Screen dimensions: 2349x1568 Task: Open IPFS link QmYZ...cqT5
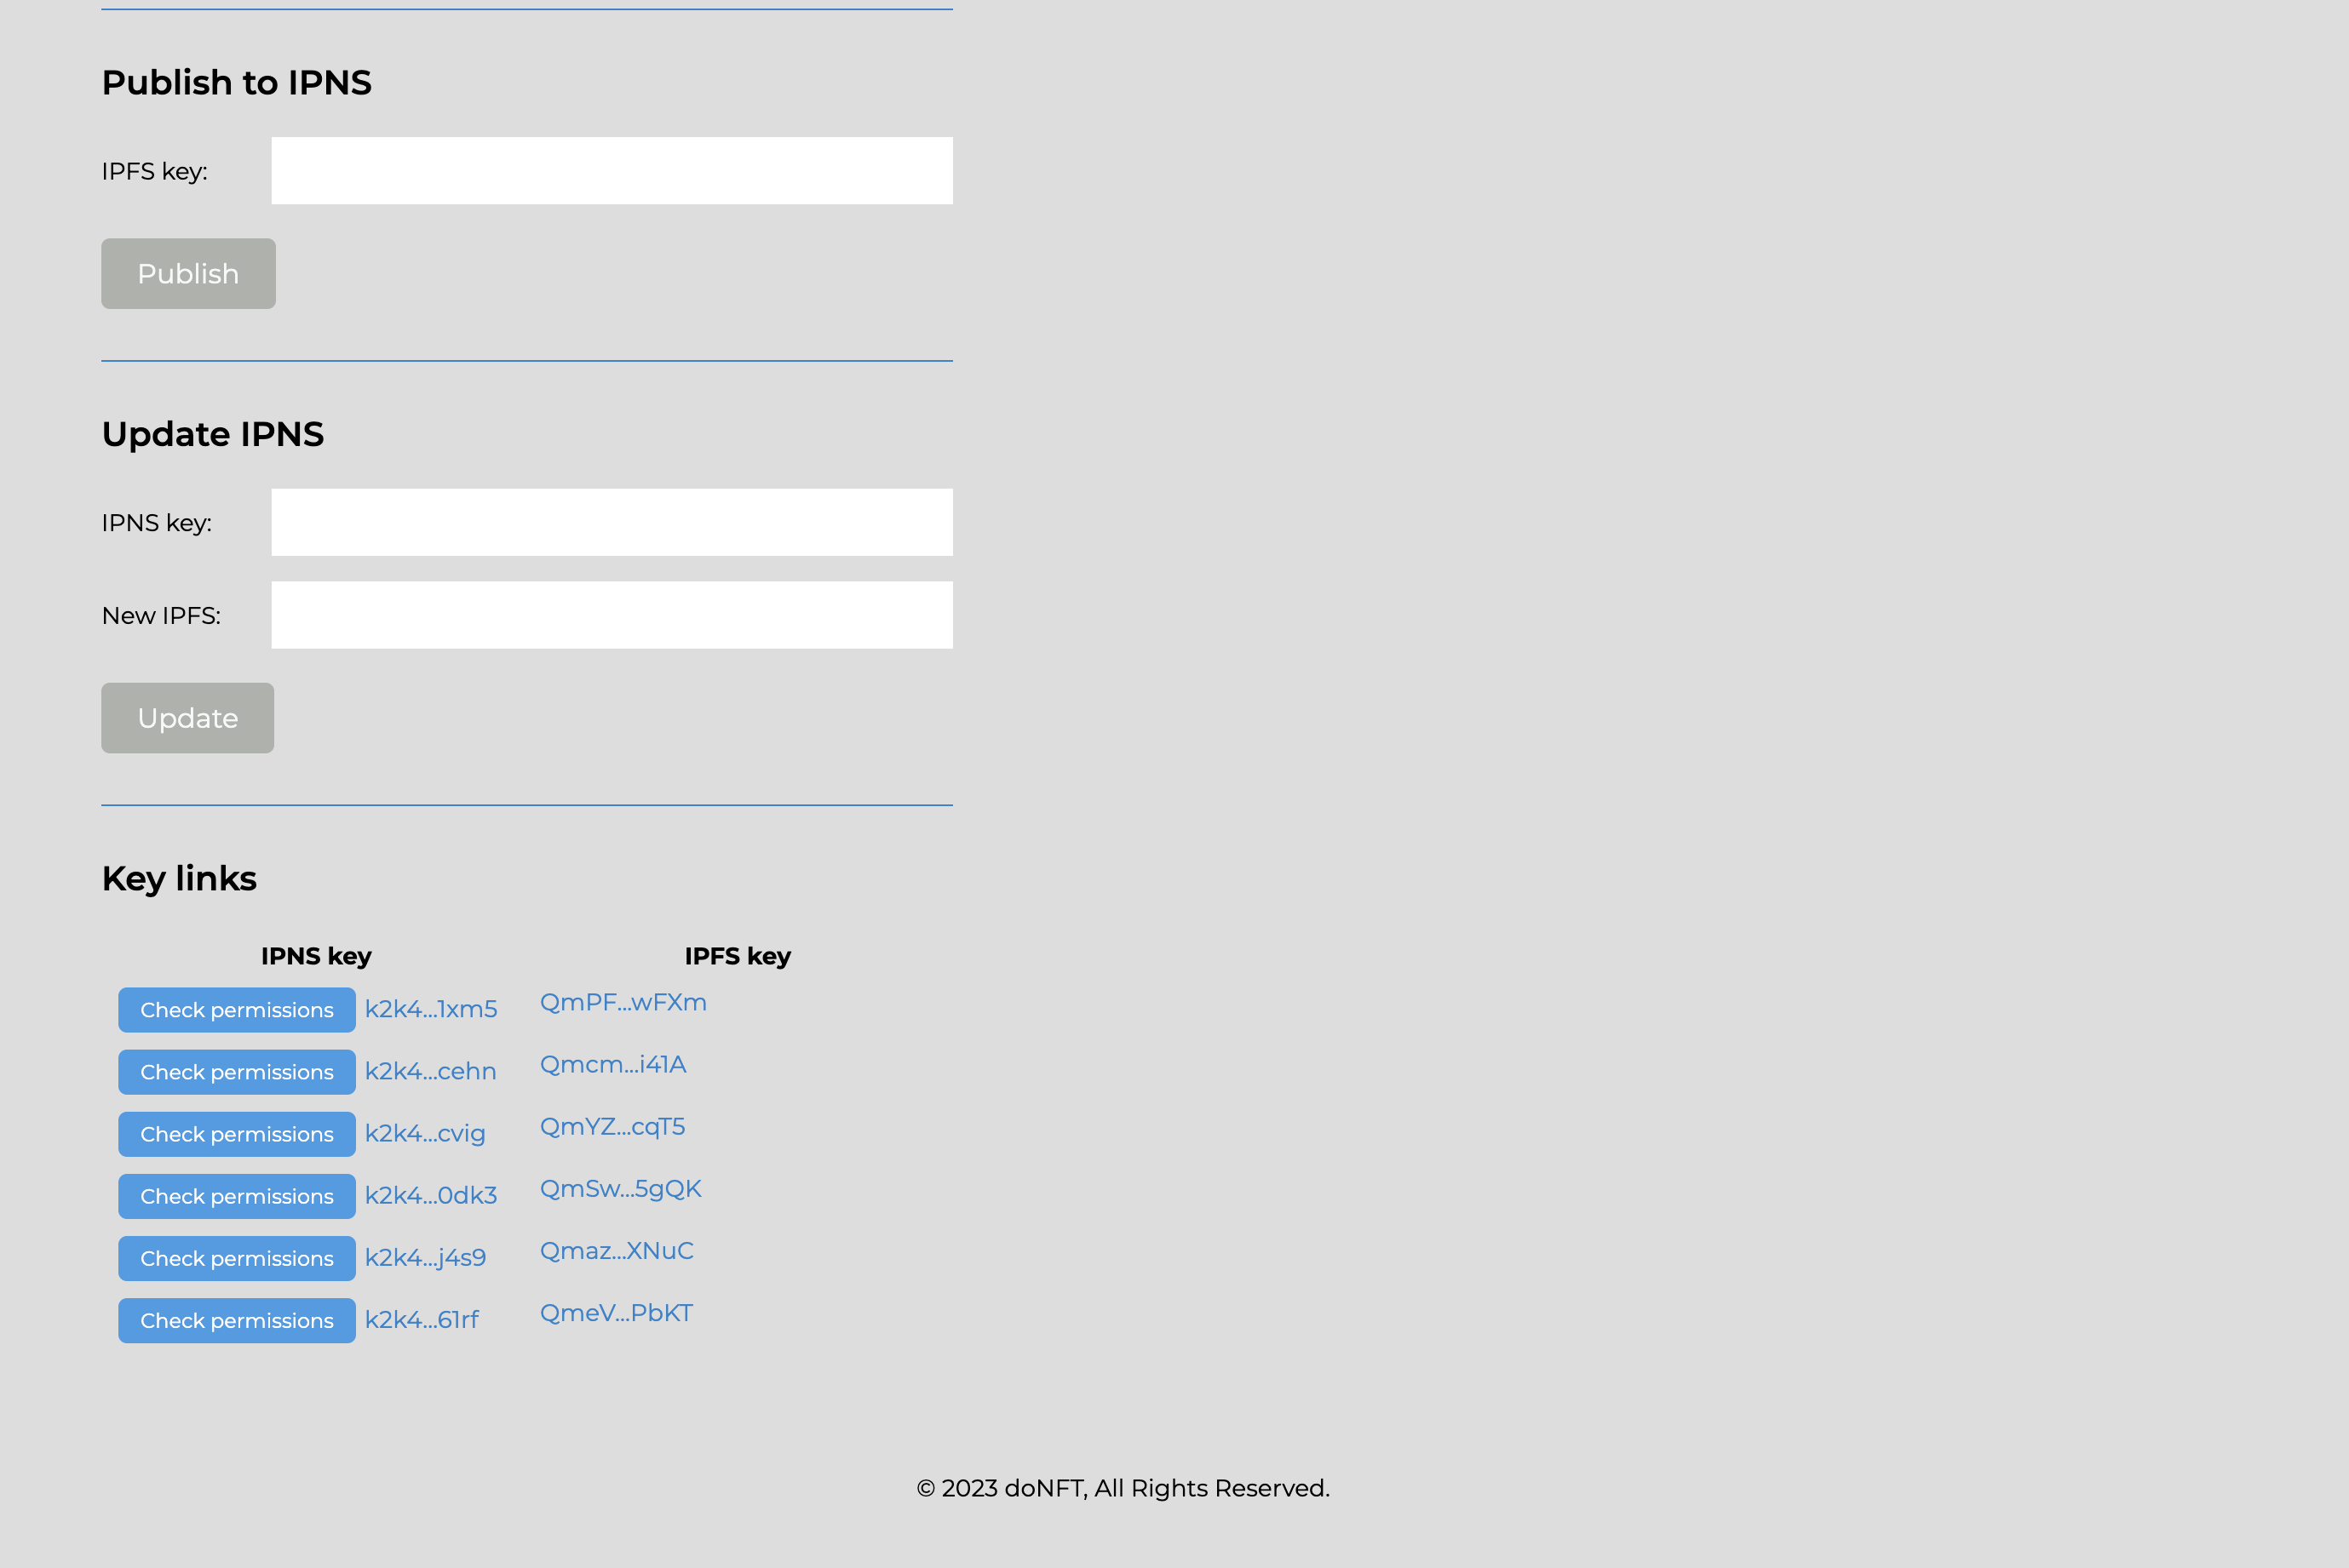tap(612, 1127)
